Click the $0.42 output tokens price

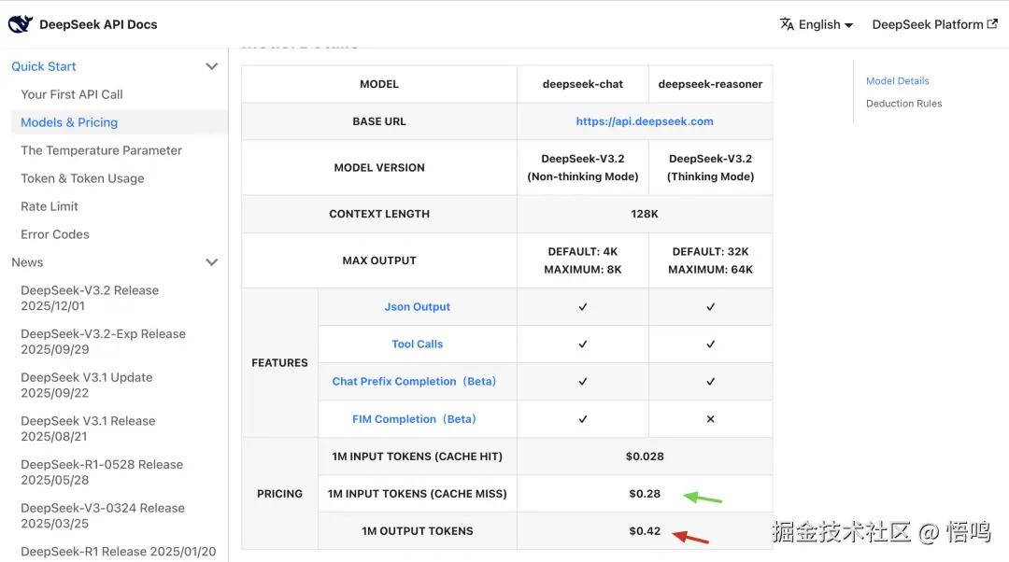click(x=644, y=530)
